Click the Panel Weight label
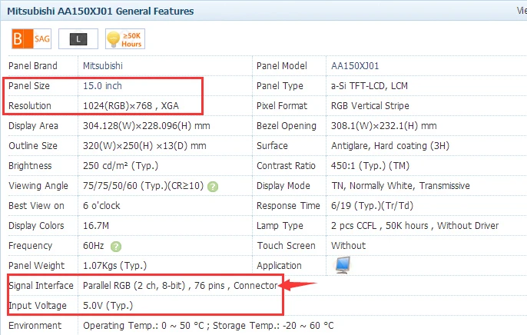This screenshot has height=335, width=527. 36,266
